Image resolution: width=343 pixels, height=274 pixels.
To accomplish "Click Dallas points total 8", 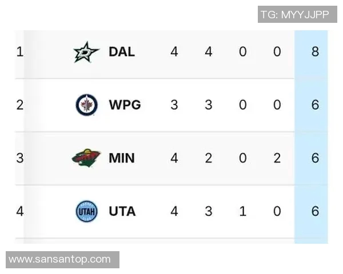I will tap(315, 52).
